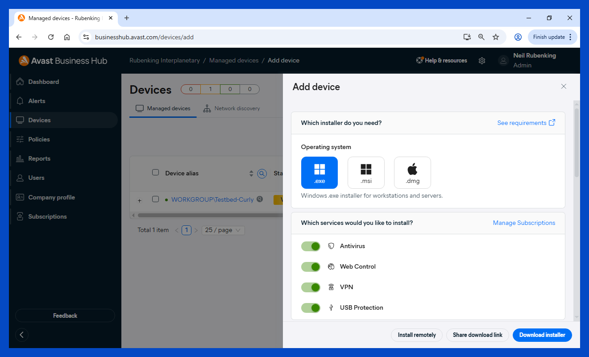Click the devices table horizontal scrollbar
This screenshot has width=589, height=357.
[210, 215]
